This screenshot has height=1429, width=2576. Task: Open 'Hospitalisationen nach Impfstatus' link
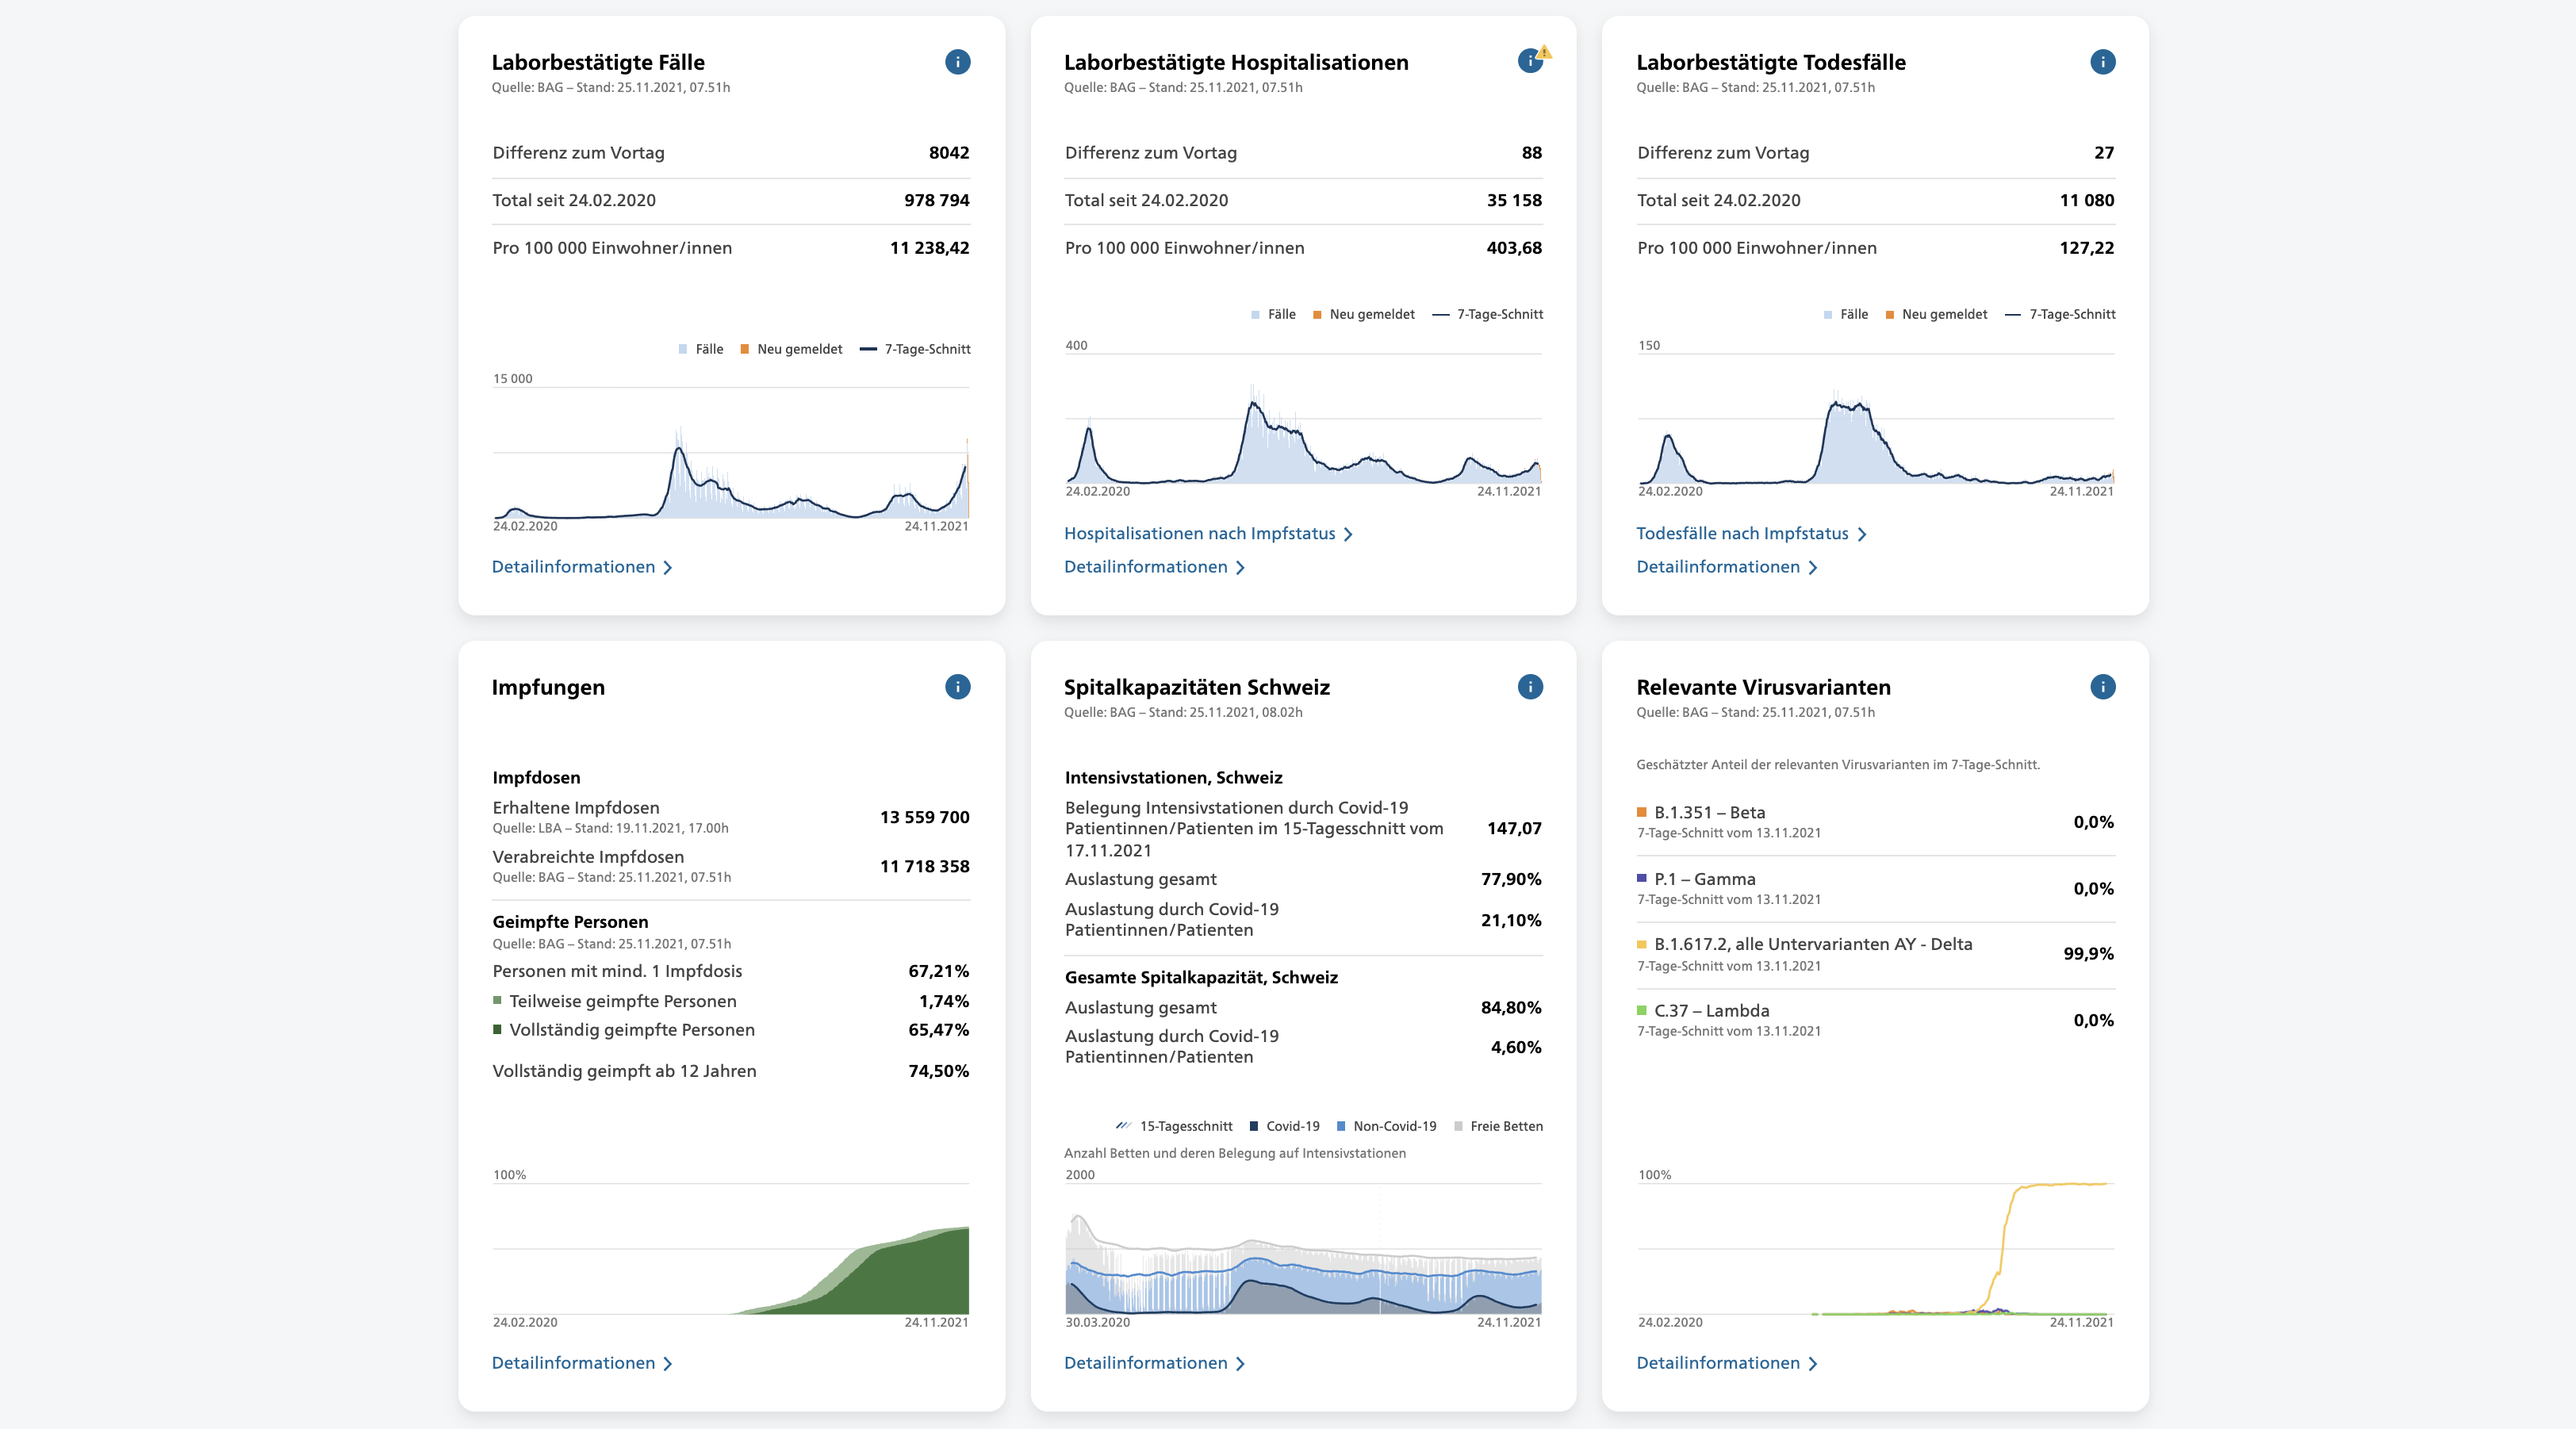pos(1199,534)
